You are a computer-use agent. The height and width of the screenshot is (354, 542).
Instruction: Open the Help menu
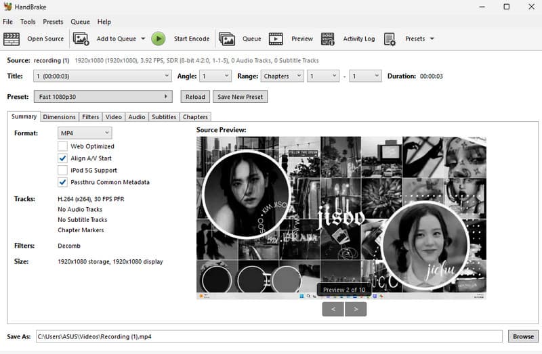[104, 22]
